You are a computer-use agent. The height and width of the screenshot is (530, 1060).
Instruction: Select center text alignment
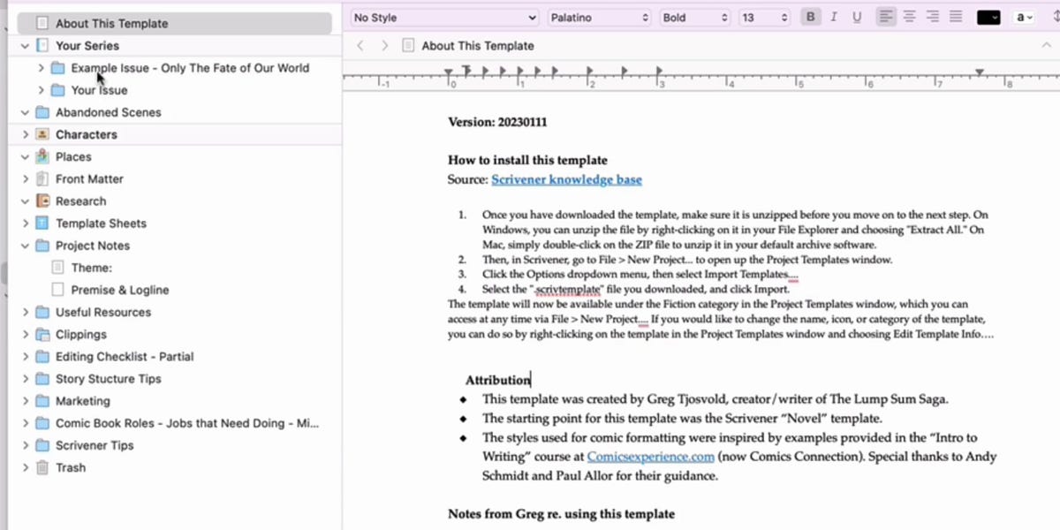click(x=909, y=16)
